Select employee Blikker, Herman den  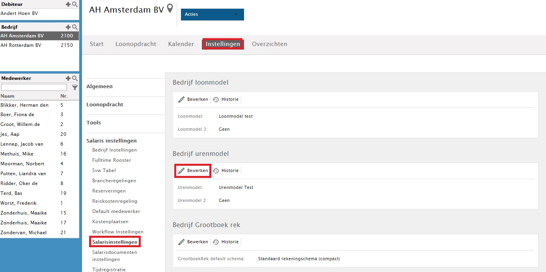39,105
